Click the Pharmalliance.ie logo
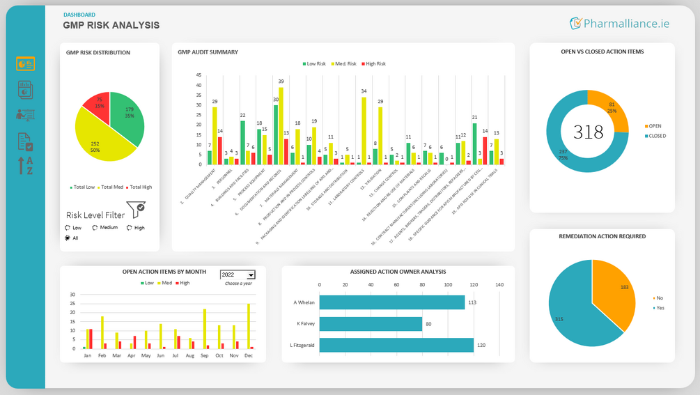Viewport: 700px width, 395px height. coord(619,23)
